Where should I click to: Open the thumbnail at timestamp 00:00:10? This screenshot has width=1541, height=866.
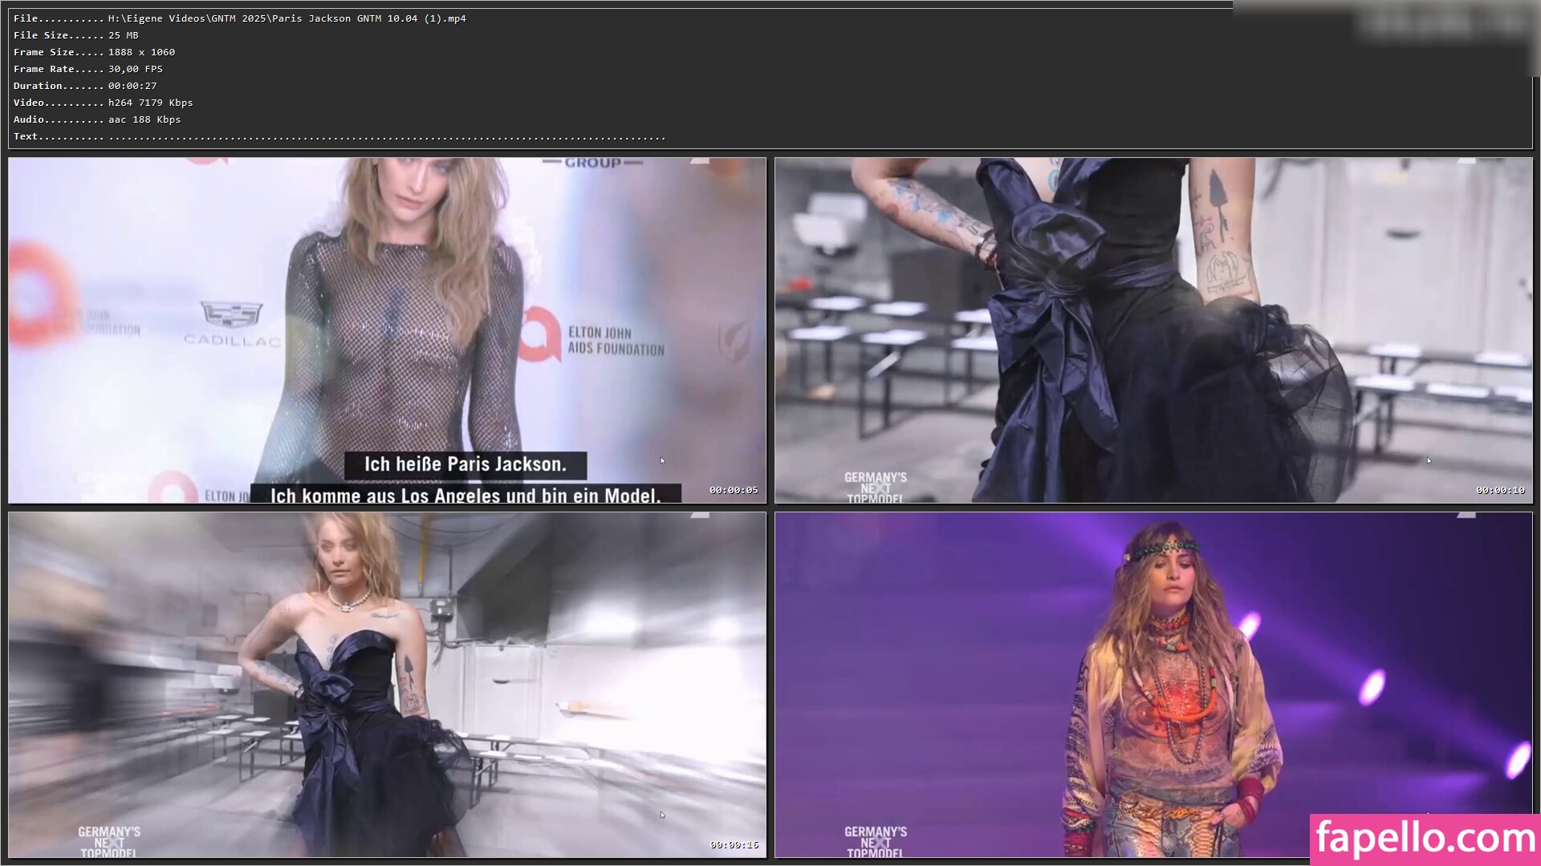(x=1153, y=330)
